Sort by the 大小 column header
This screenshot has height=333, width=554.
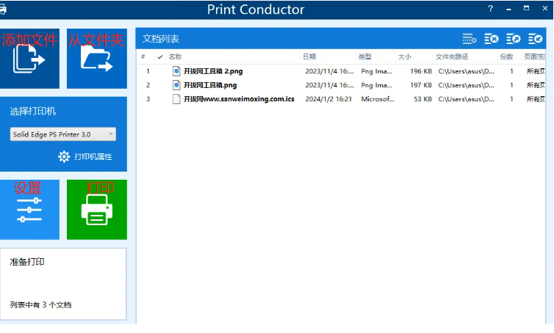(405, 56)
